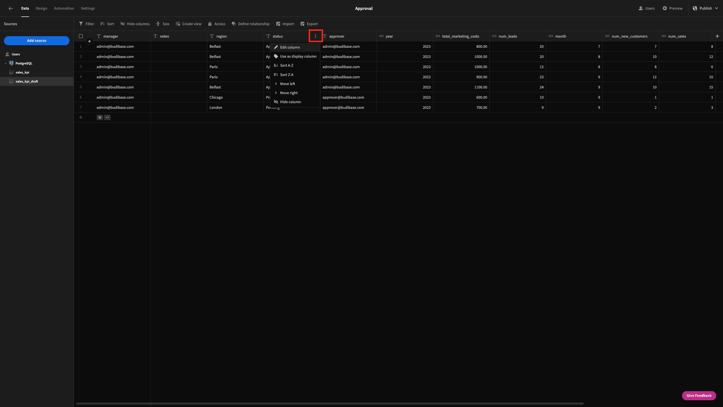Viewport: 723px width, 407px height.
Task: Open the Sort options
Action: click(x=107, y=24)
